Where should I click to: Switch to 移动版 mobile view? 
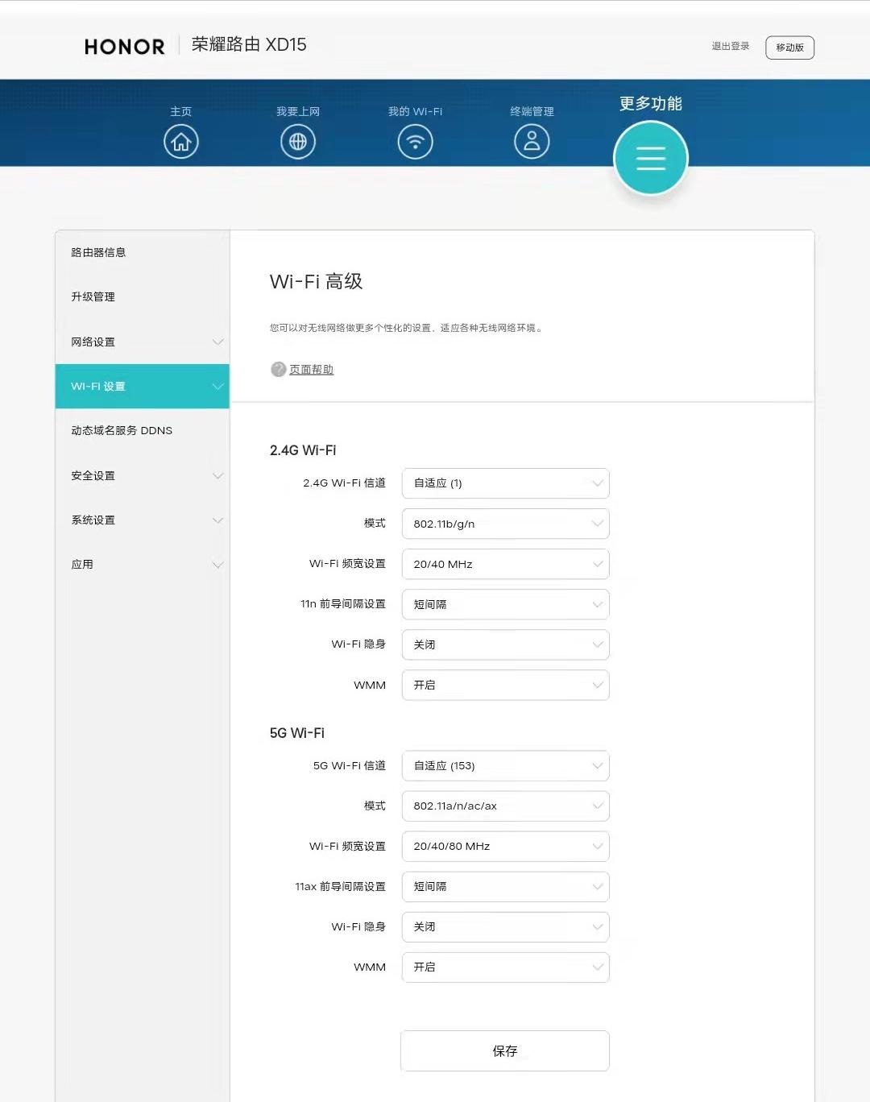pyautogui.click(x=789, y=48)
